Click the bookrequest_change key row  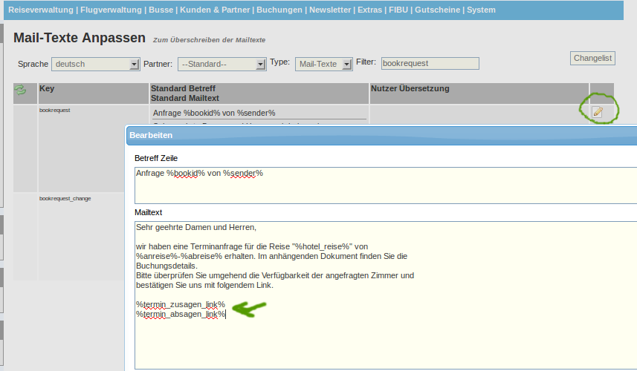coord(65,199)
